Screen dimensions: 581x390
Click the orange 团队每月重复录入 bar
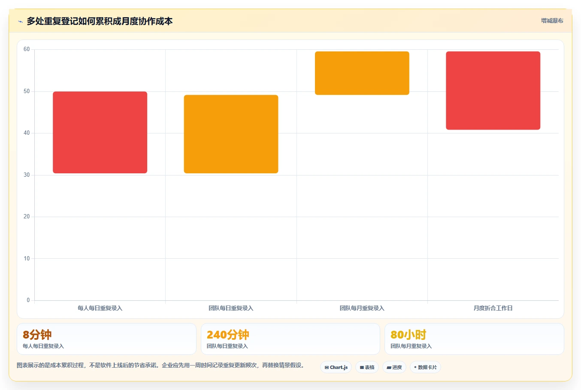(x=362, y=73)
